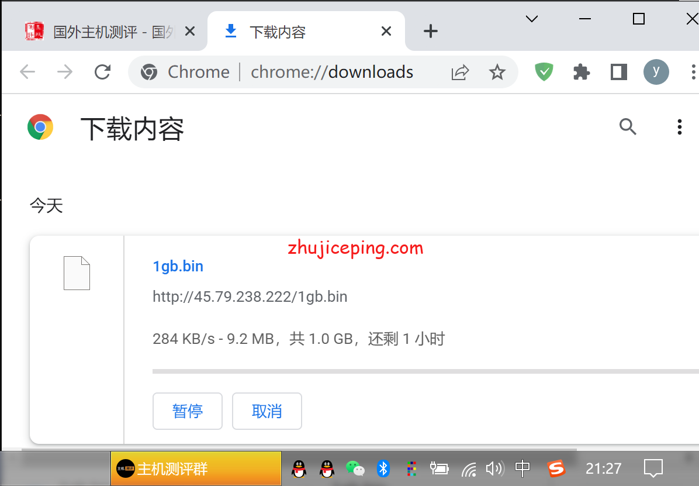Expand the tab search chevron
Screen dimensions: 699x486
click(532, 19)
